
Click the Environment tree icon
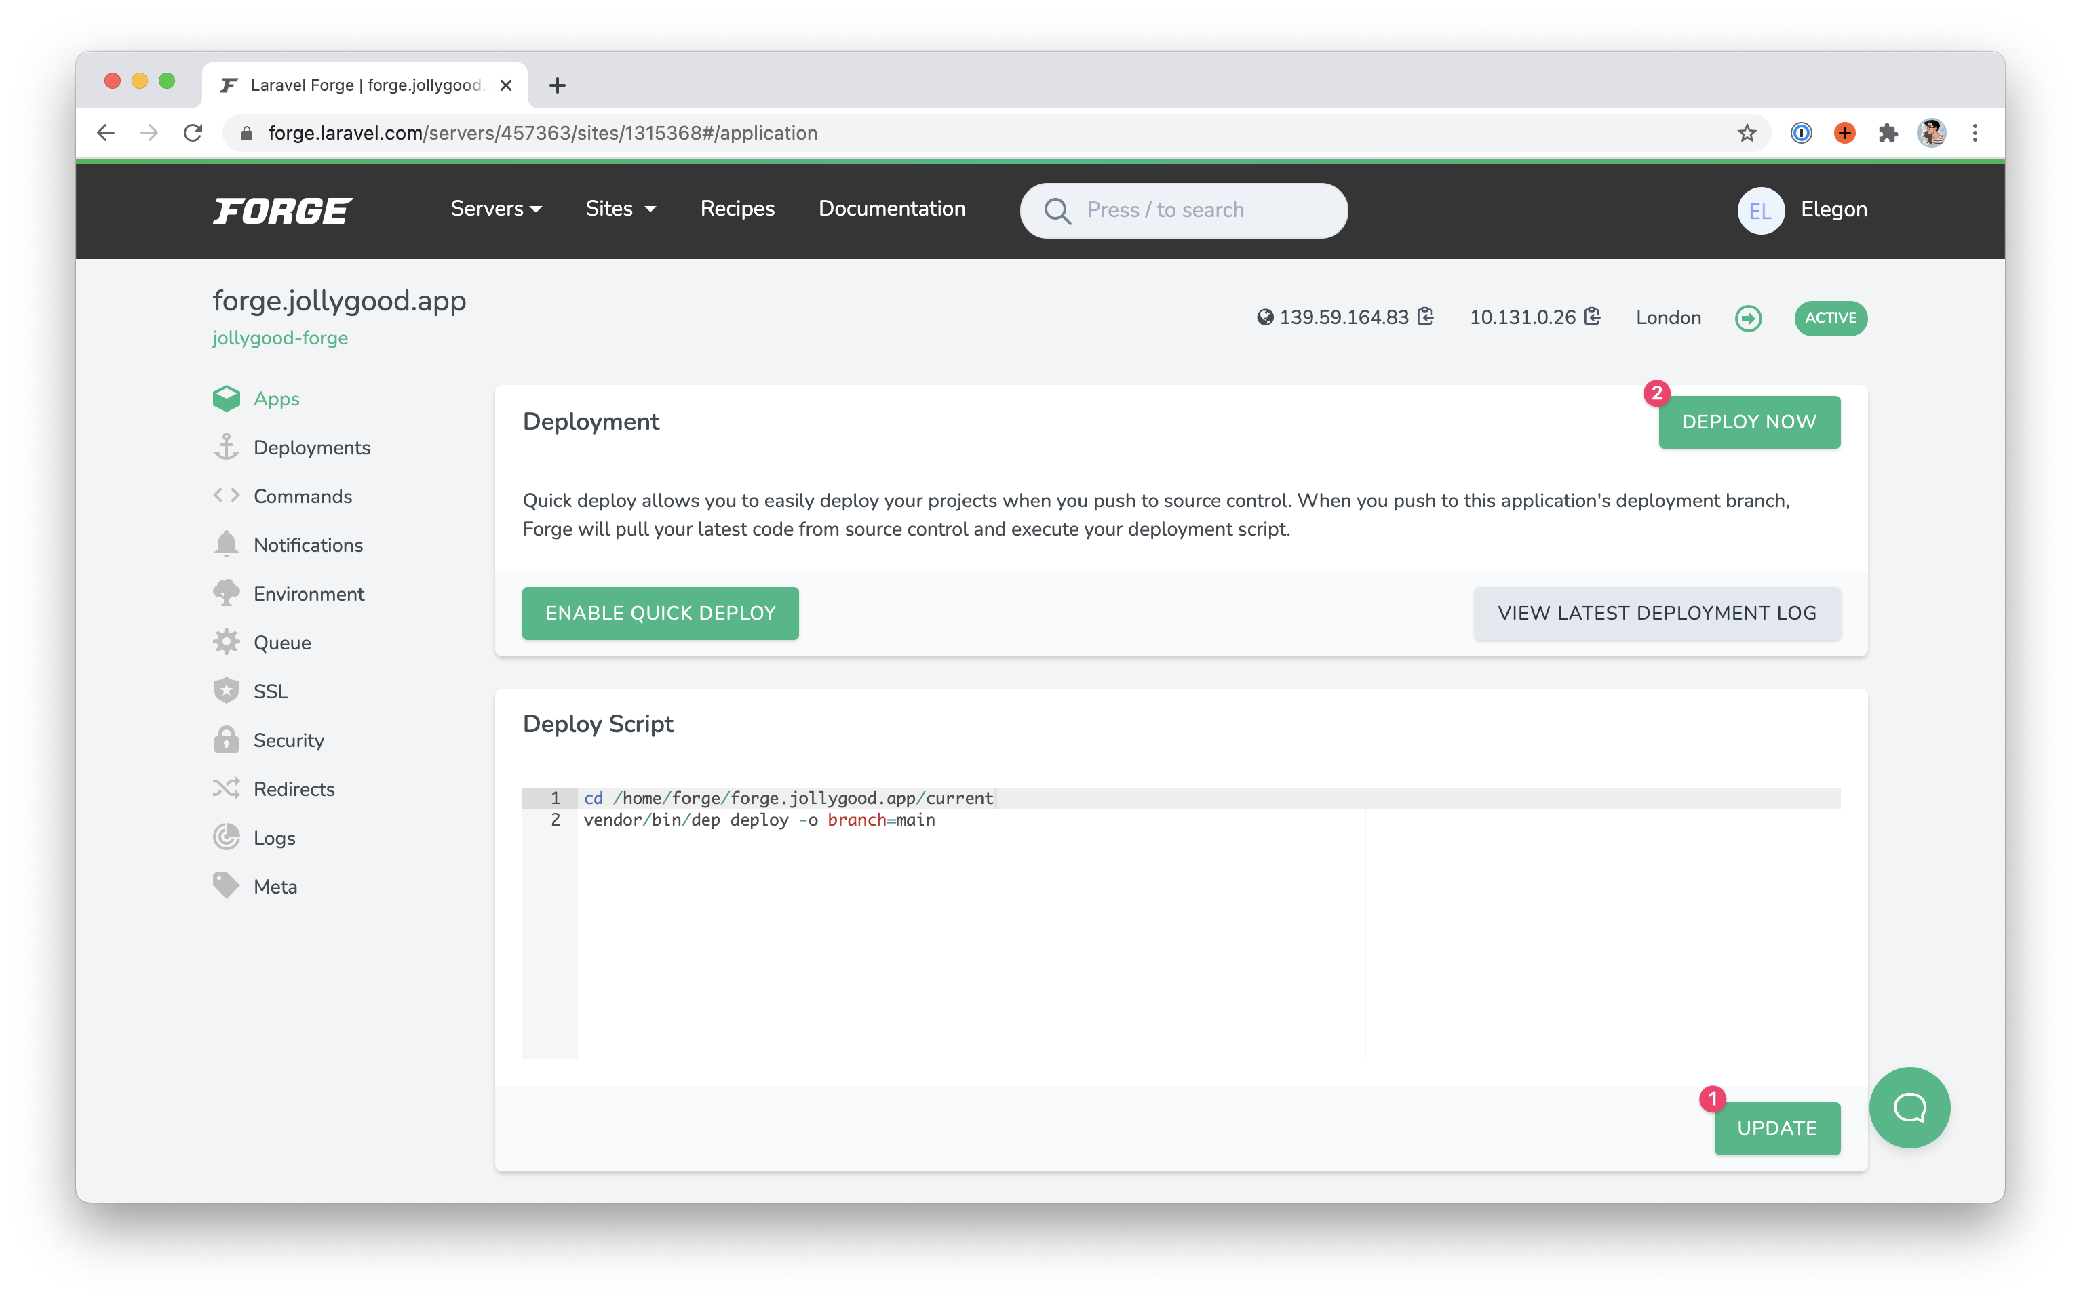(226, 594)
